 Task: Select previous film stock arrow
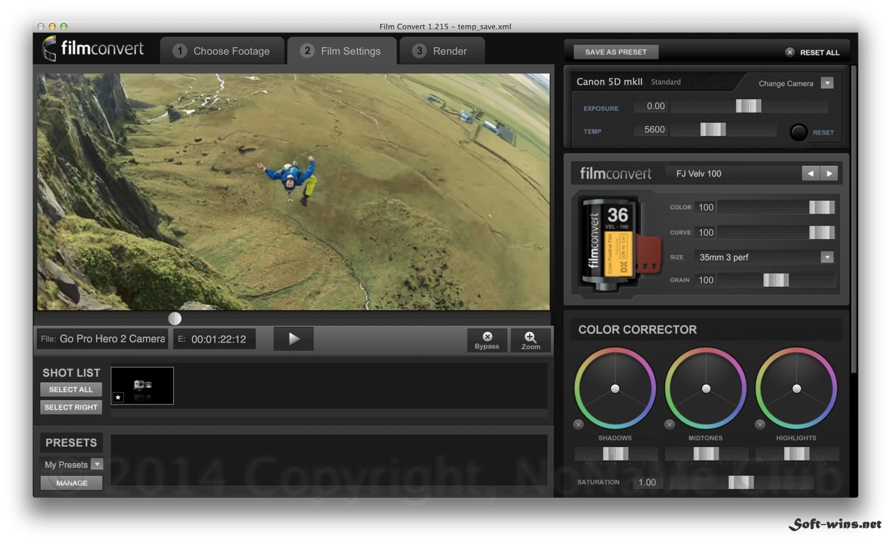click(810, 174)
